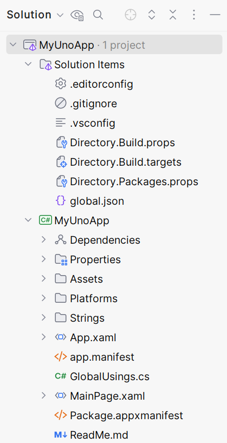Select the Package.appxmanifest file
The height and width of the screenshot is (443, 227).
(126, 415)
